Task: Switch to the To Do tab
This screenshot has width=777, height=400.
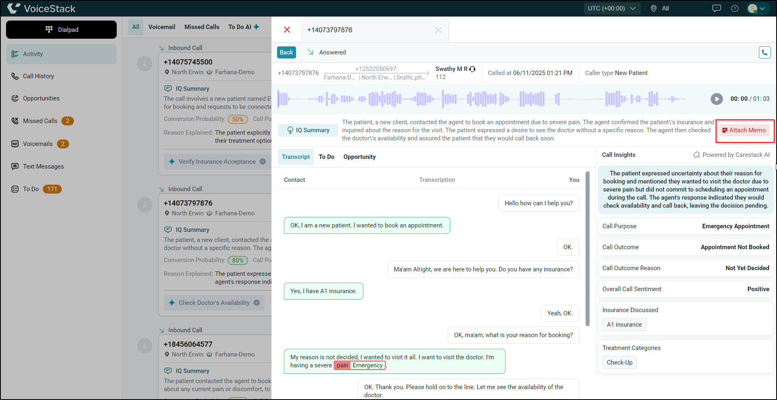Action: click(326, 157)
